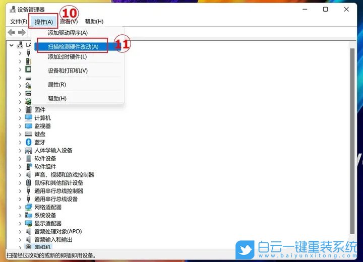The width and height of the screenshot is (363, 262).
Task: Expand the 计算机 category
Action: [20, 118]
